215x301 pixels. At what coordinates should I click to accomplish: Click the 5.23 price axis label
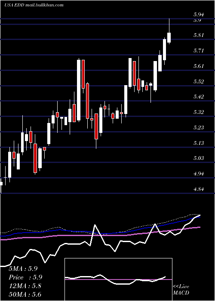tap(199, 127)
